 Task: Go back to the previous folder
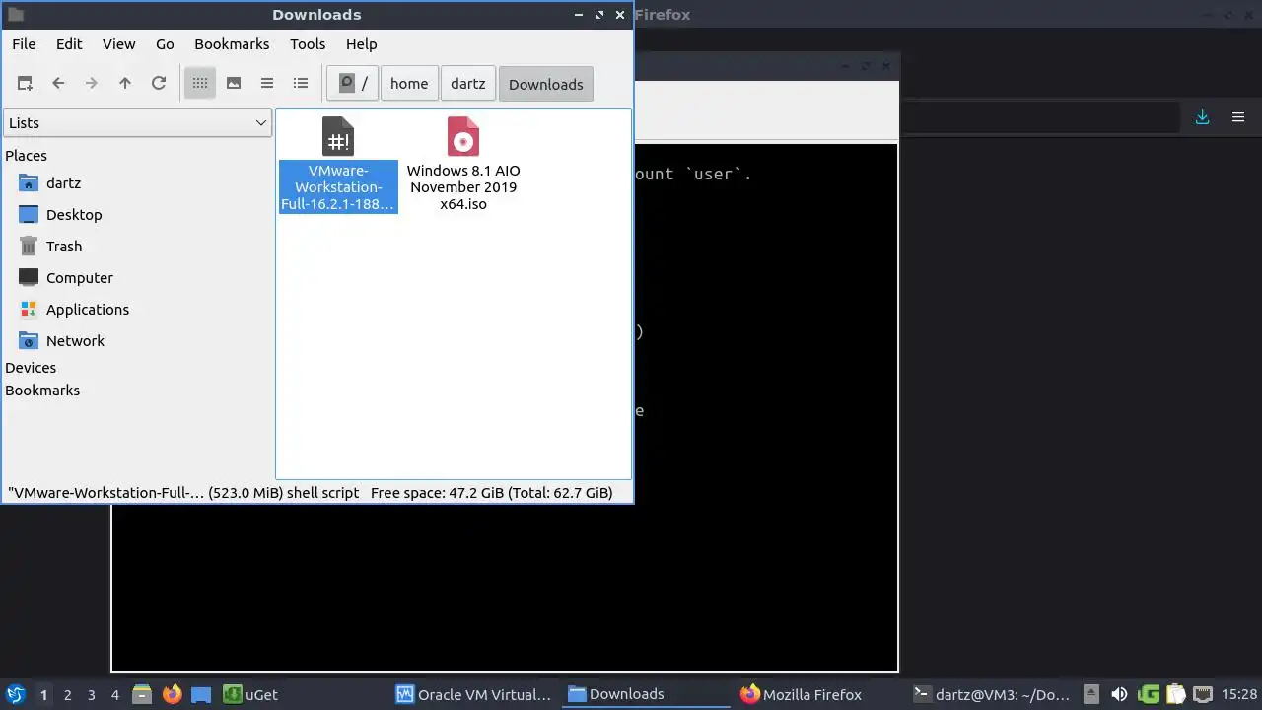coord(58,84)
